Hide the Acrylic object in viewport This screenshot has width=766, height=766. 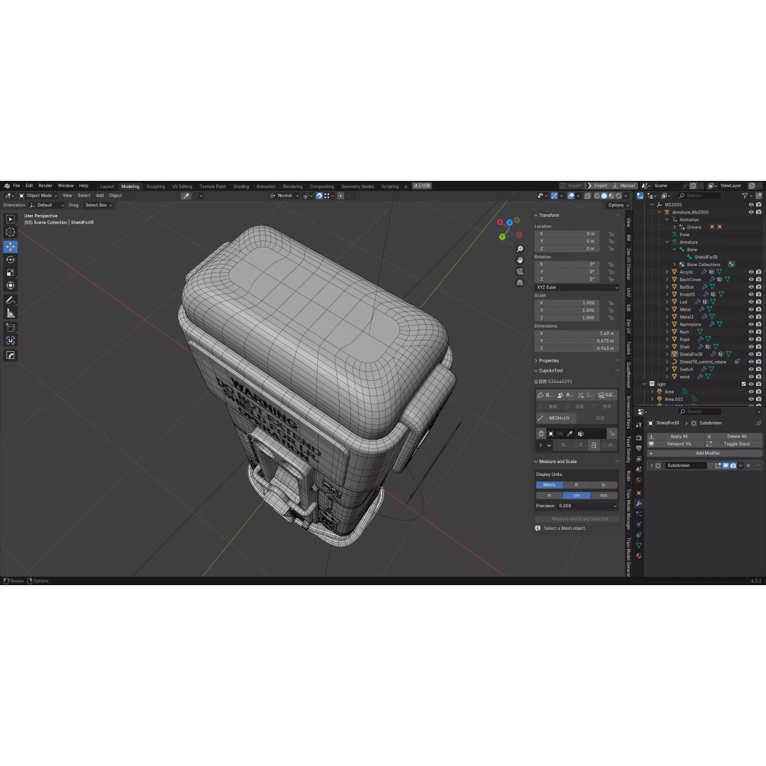751,272
